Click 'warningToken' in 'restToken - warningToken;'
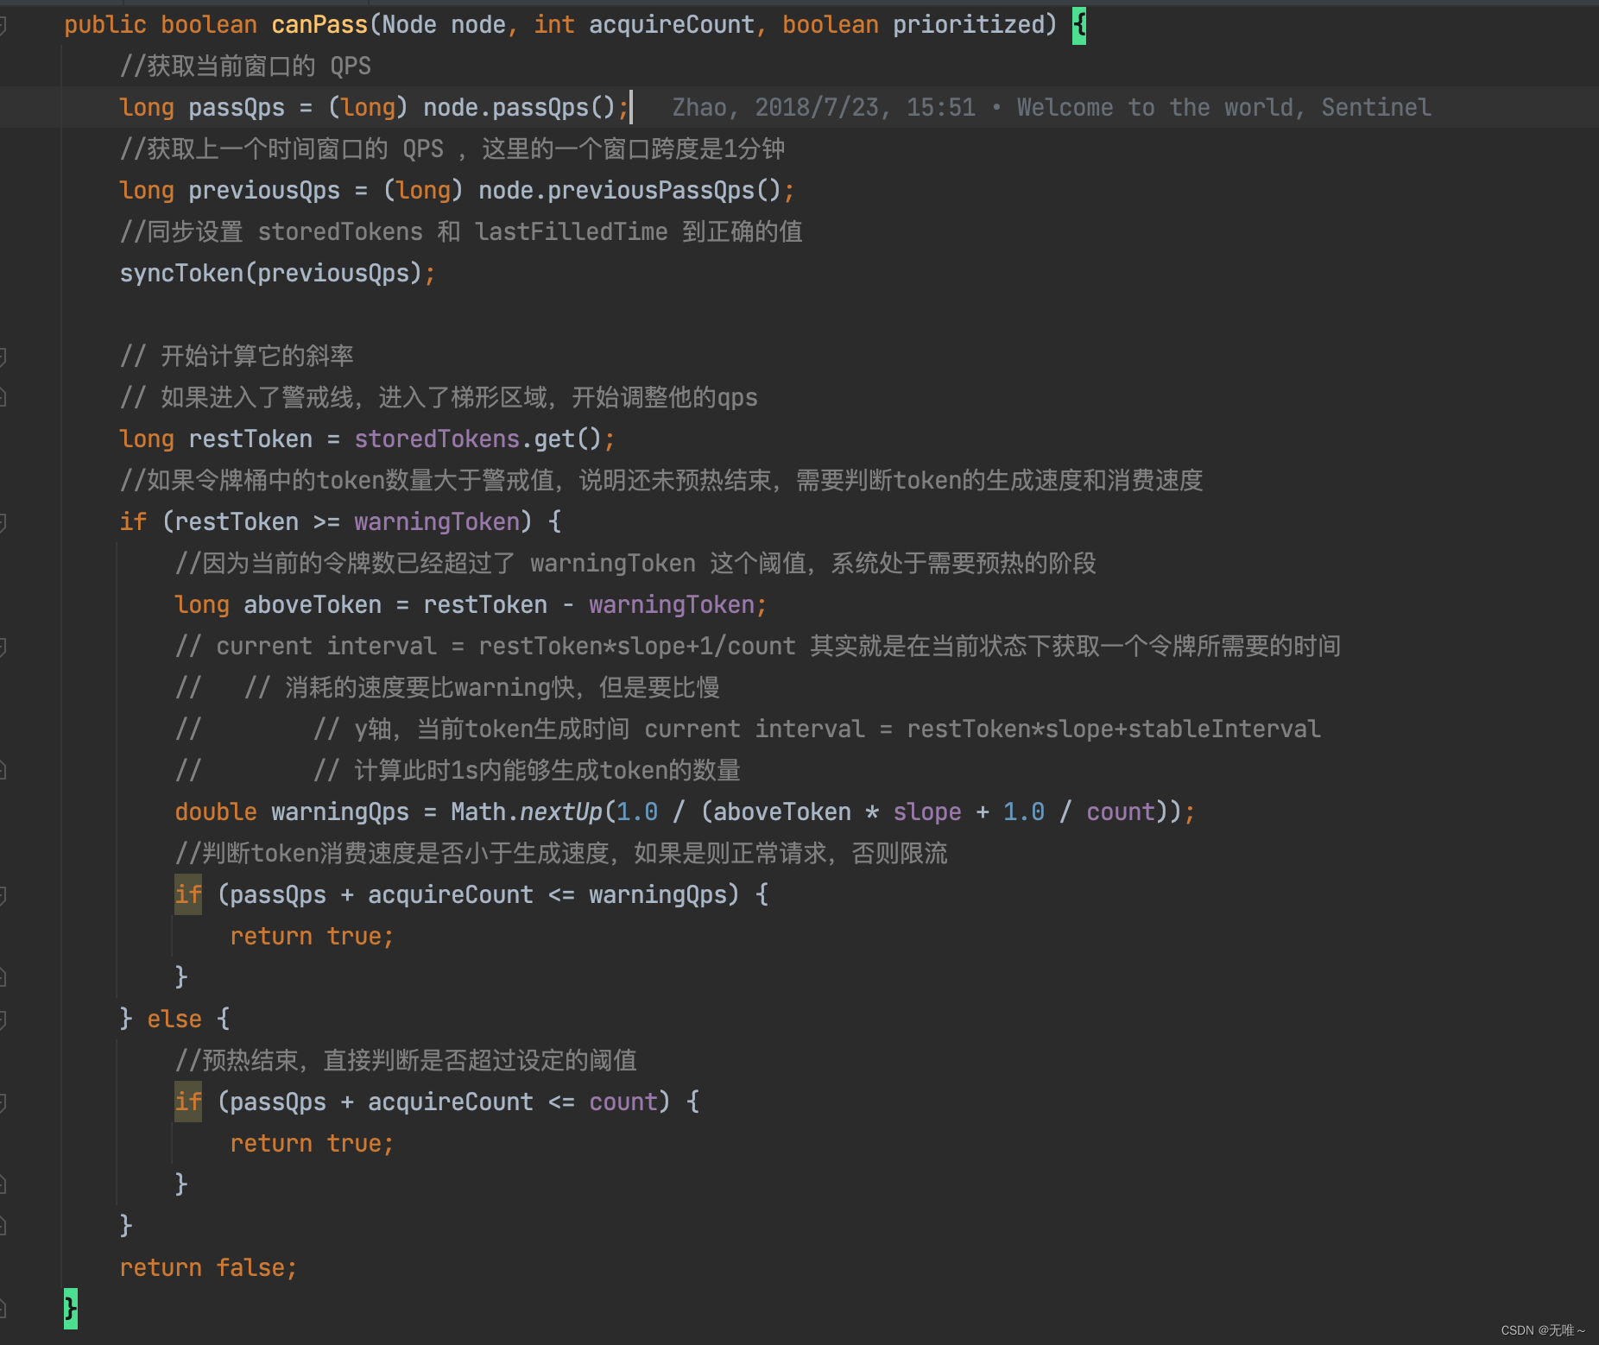Screen dimensions: 1599x1345 click(x=672, y=604)
